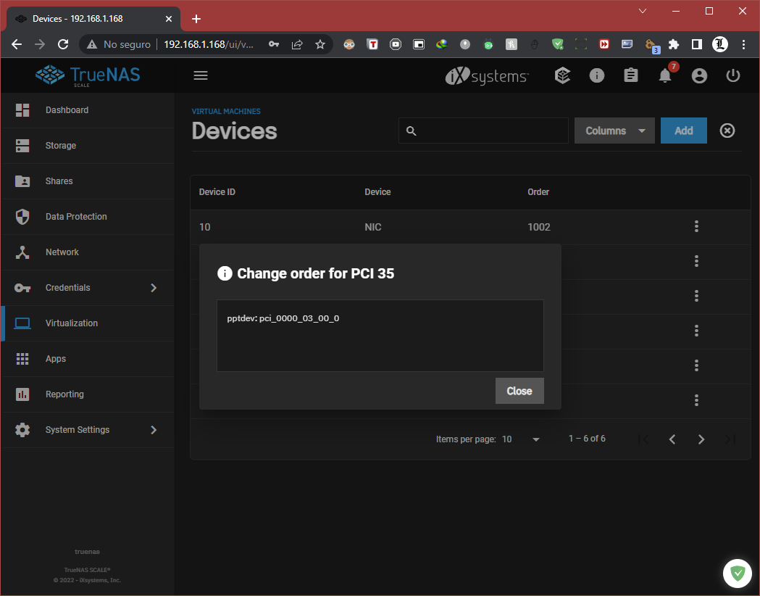Click the device search field

click(x=483, y=131)
